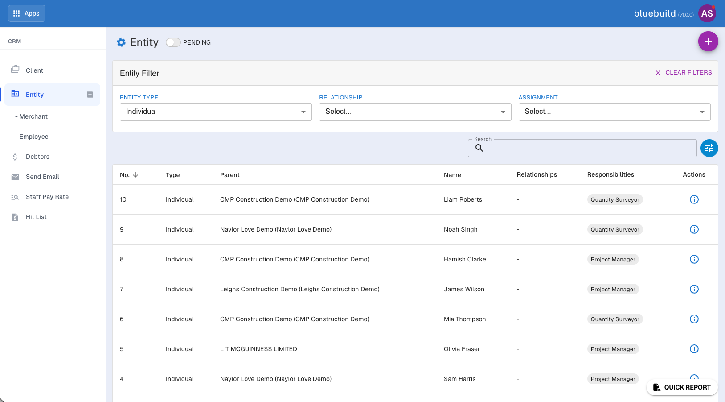Open the Quick Report button
Image resolution: width=725 pixels, height=402 pixels.
tap(682, 387)
